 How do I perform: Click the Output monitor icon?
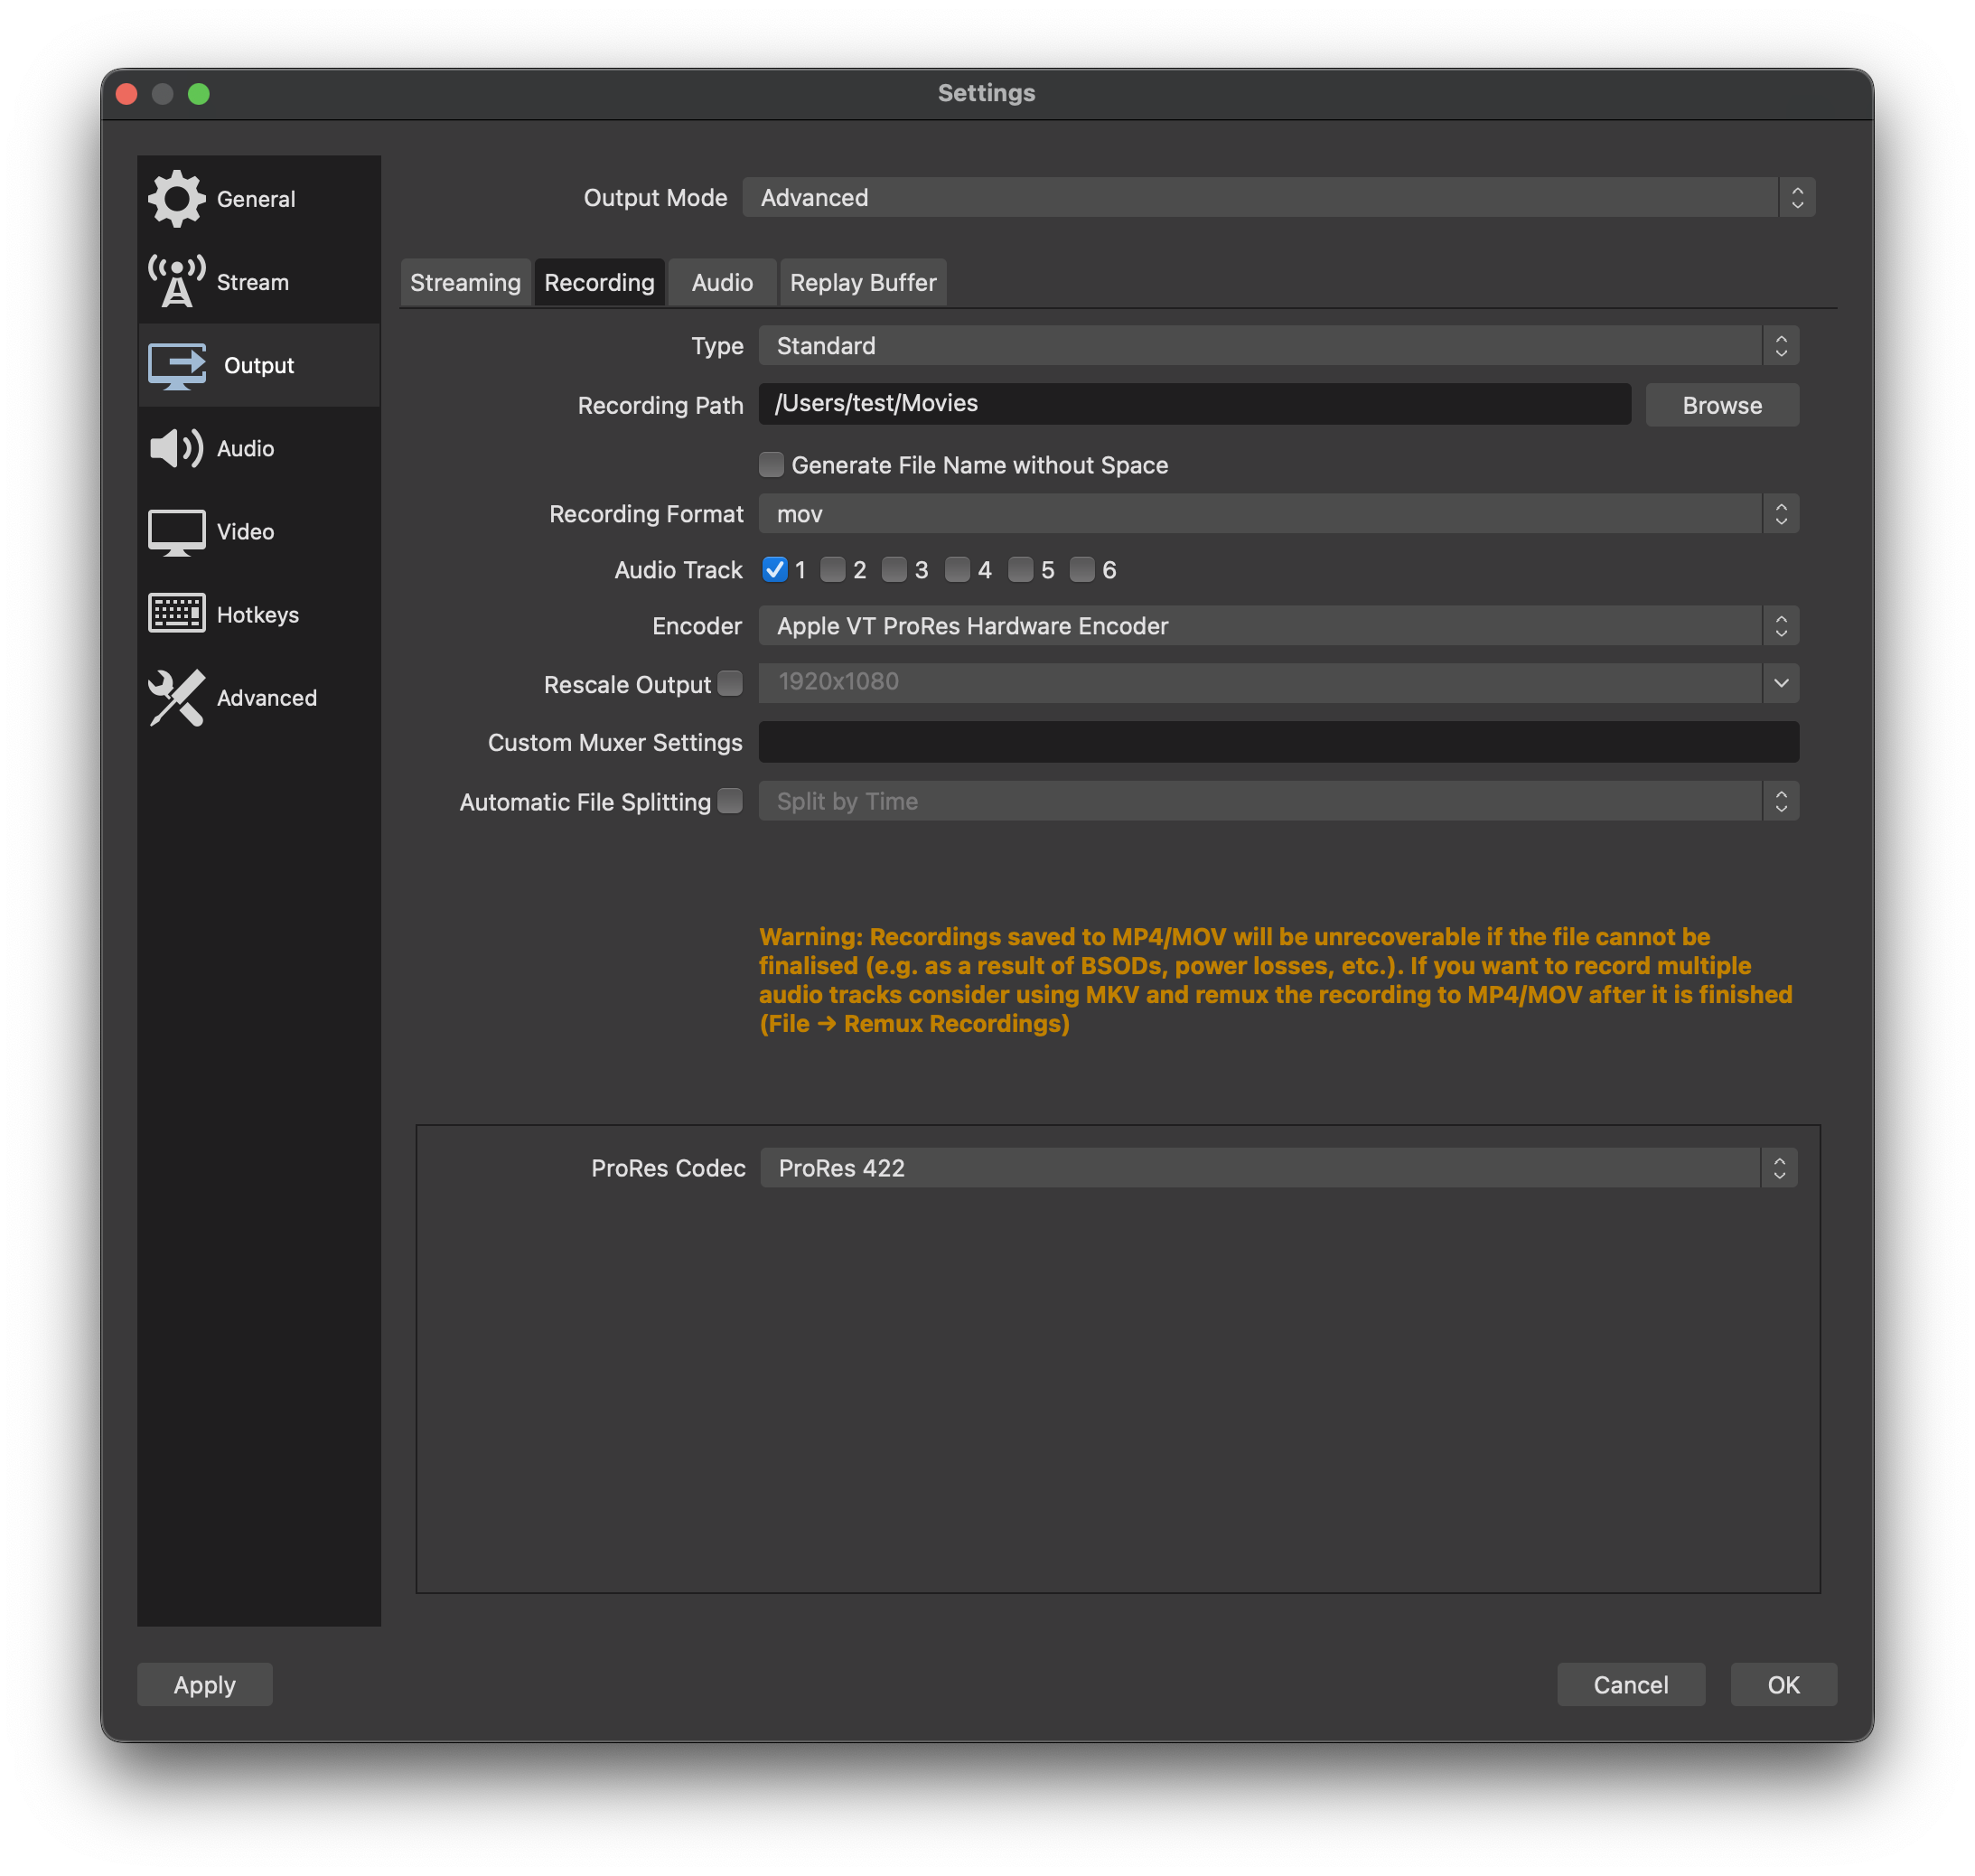pos(176,365)
